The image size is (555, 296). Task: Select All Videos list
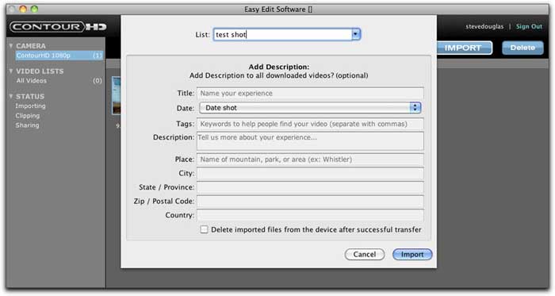tap(31, 81)
